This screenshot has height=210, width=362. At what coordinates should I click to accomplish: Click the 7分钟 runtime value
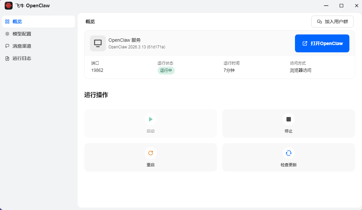coord(229,70)
